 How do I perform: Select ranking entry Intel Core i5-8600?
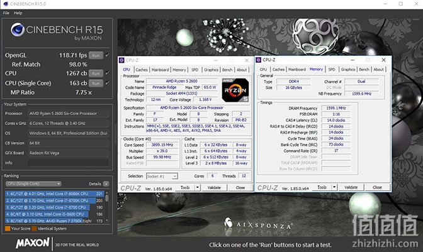click(54, 214)
